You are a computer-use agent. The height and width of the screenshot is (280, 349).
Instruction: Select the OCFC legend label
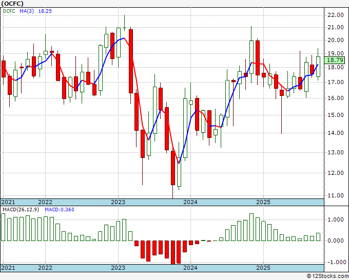tap(9, 11)
